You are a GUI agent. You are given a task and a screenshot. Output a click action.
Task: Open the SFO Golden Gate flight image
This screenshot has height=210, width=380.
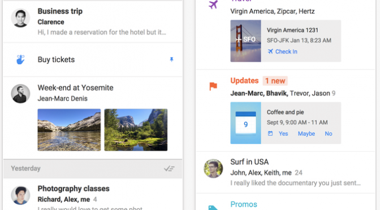click(246, 41)
